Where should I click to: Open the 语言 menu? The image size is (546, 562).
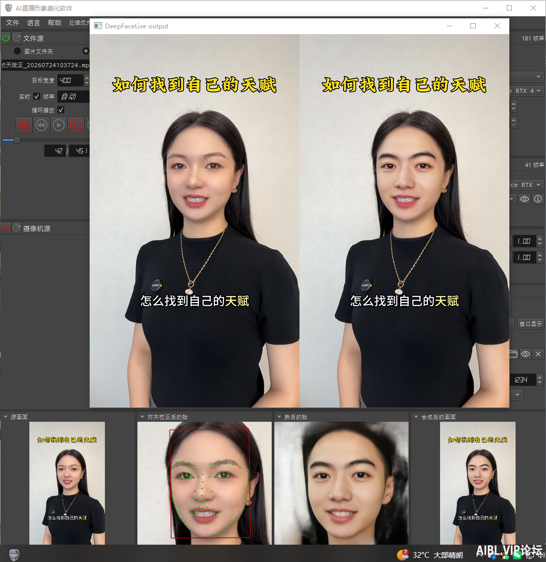pyautogui.click(x=33, y=23)
